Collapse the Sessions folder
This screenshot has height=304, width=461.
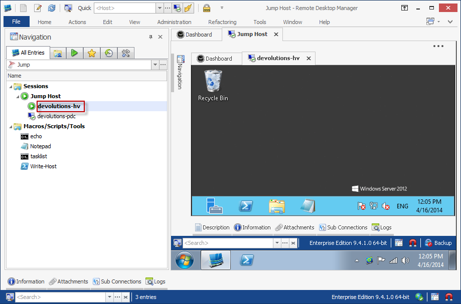click(x=11, y=87)
